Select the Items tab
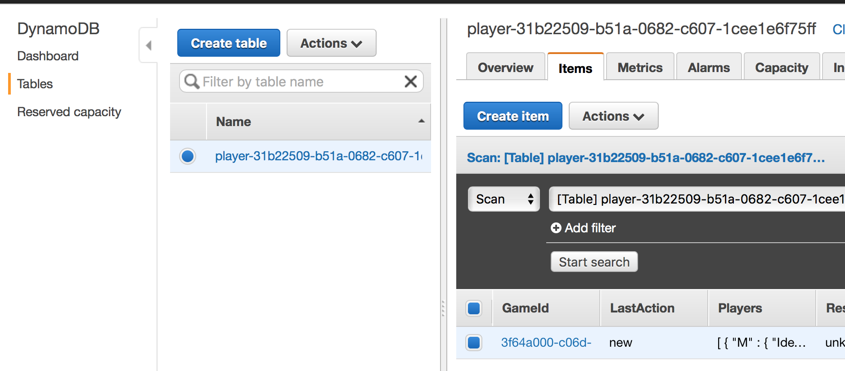The height and width of the screenshot is (371, 845). point(575,68)
